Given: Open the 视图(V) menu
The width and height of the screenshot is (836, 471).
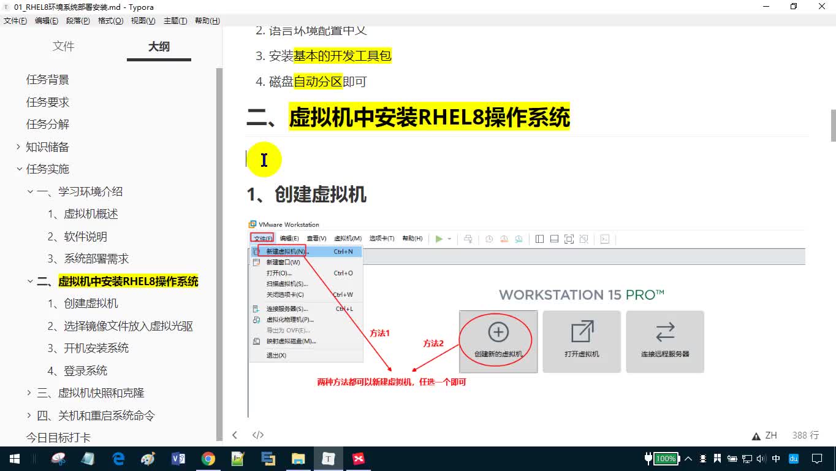Looking at the screenshot, I should 143,21.
